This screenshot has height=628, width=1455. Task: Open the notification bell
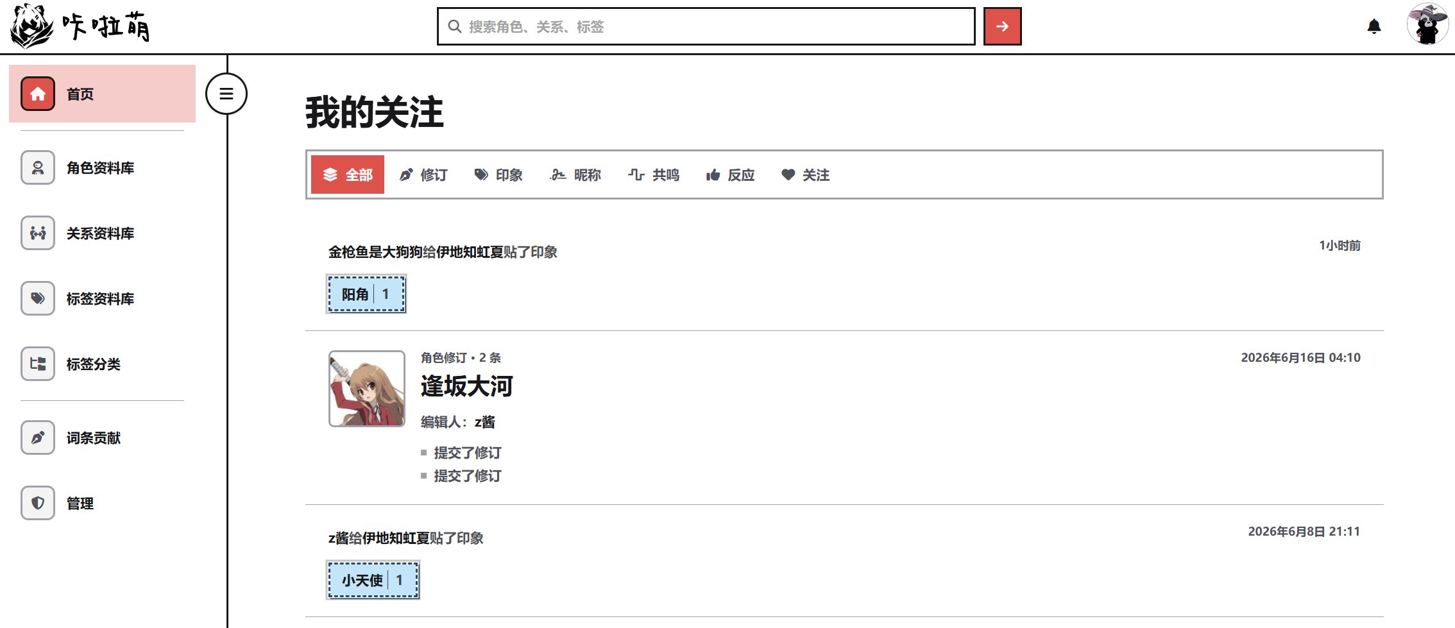point(1374,26)
